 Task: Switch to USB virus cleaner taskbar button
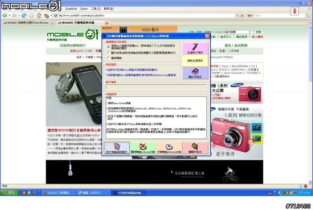click(129, 193)
